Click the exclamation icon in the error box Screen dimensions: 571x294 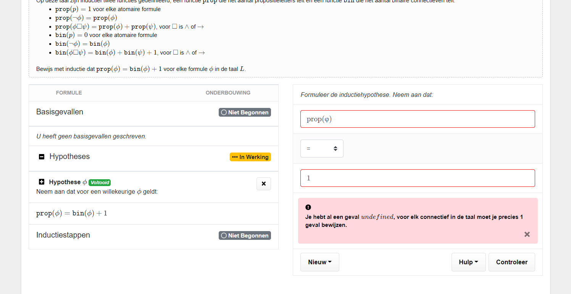coord(308,207)
